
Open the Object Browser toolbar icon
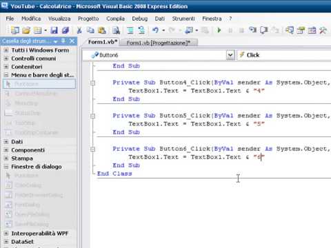pyautogui.click(x=312, y=30)
